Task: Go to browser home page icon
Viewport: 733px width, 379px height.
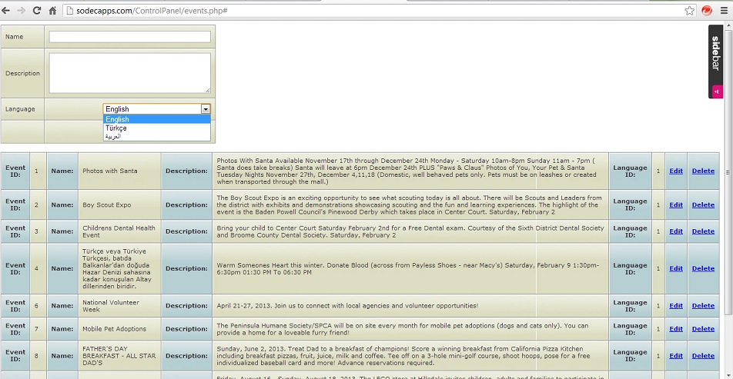Action: tap(52, 11)
